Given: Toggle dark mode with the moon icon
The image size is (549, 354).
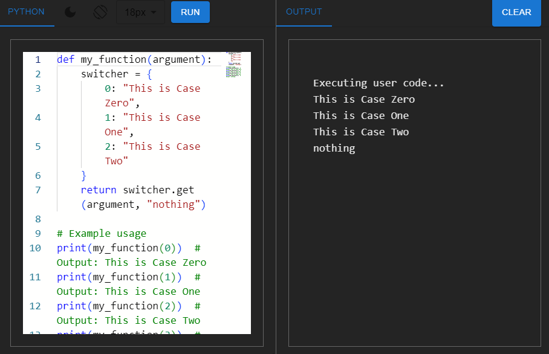Looking at the screenshot, I should click(70, 12).
